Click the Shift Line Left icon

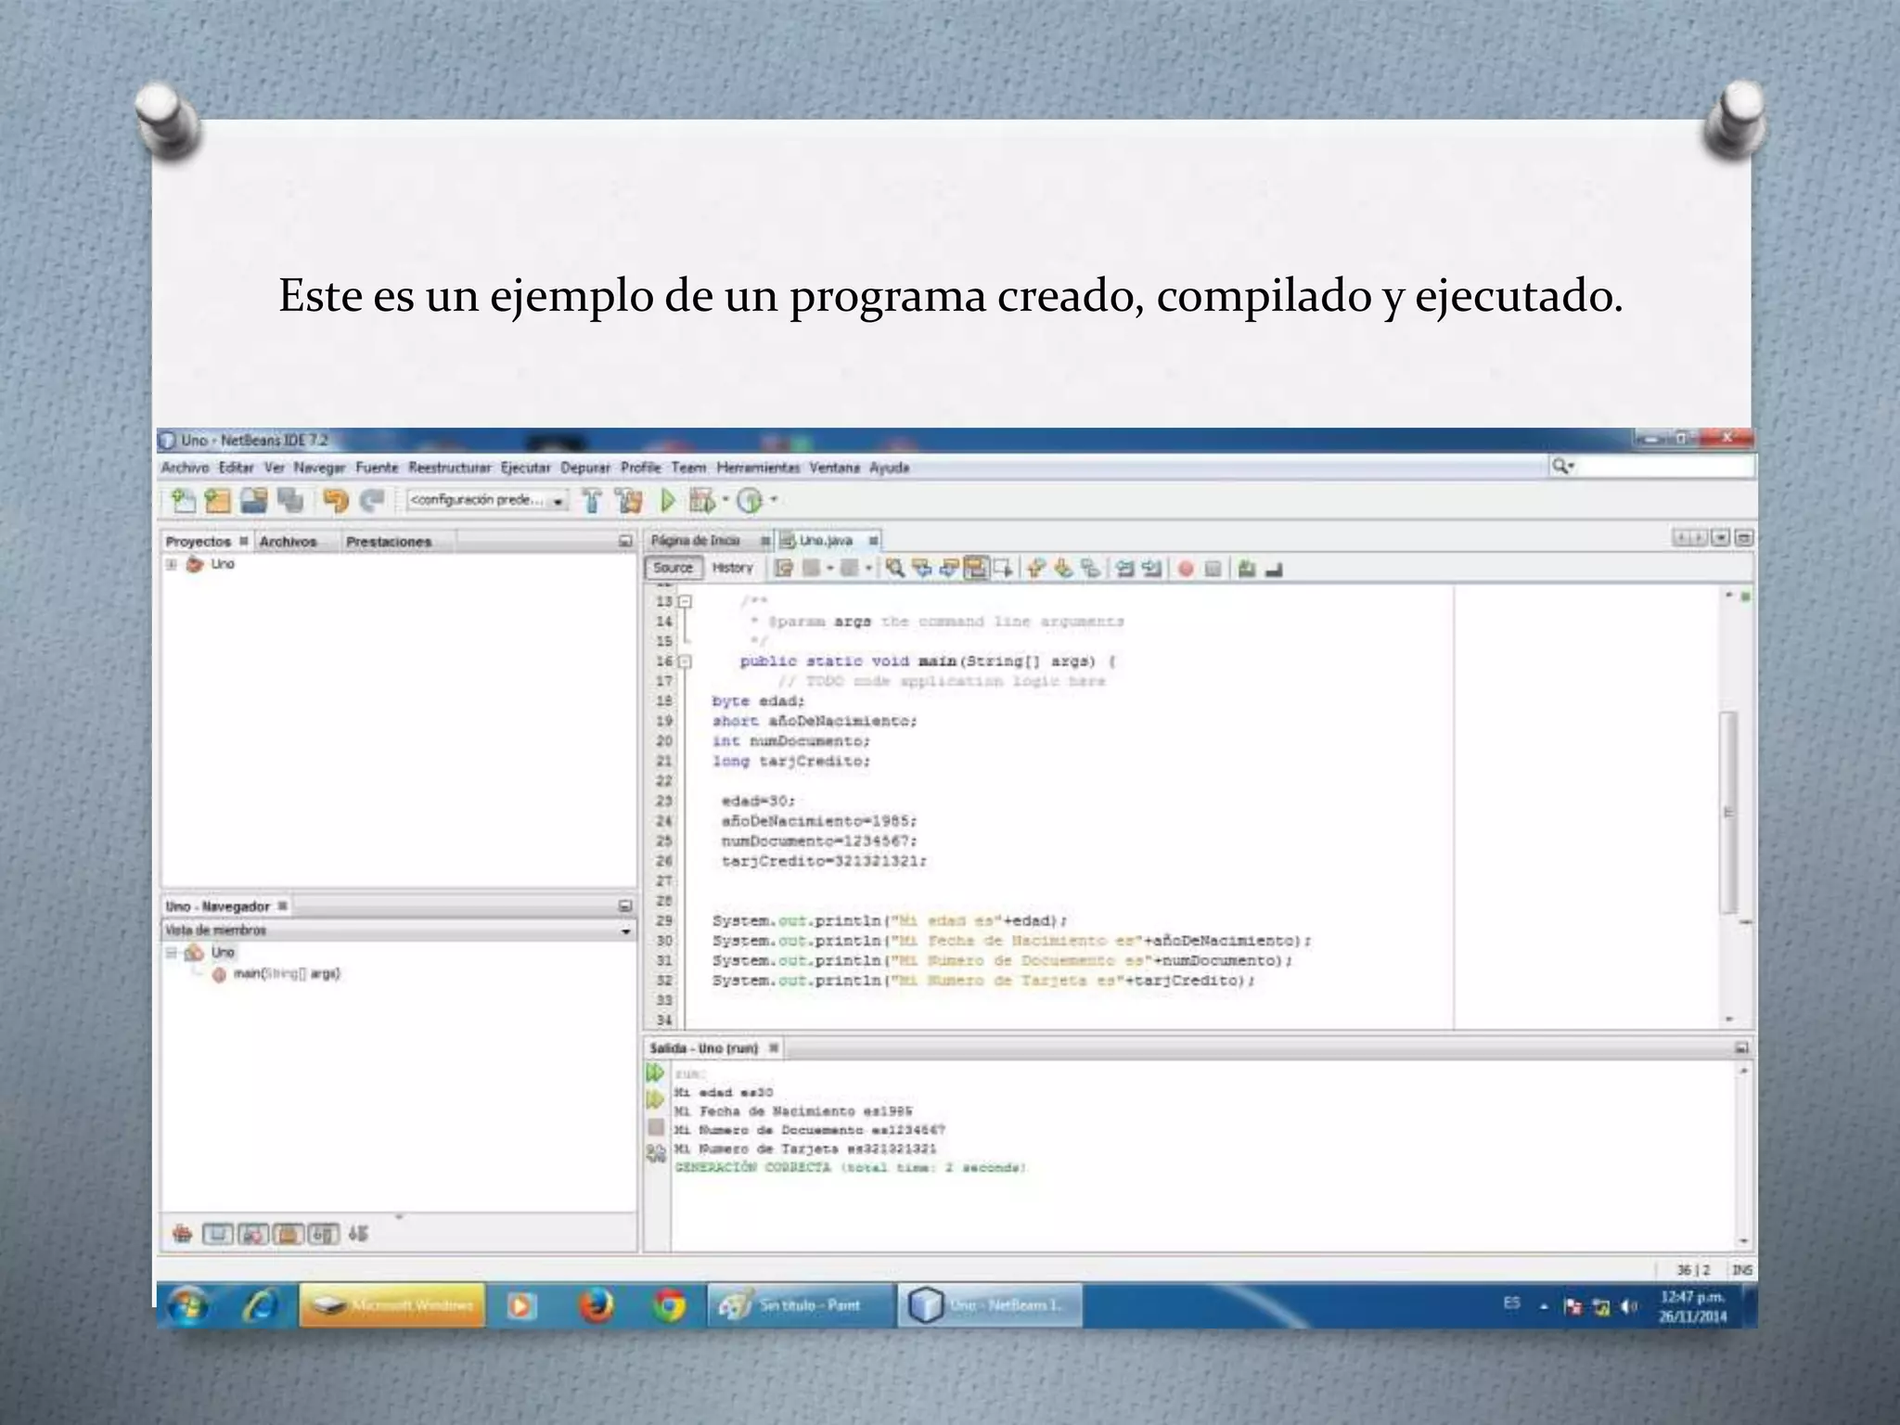1125,568
